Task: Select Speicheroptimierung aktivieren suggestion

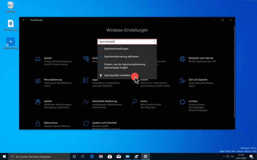Action: point(127,56)
